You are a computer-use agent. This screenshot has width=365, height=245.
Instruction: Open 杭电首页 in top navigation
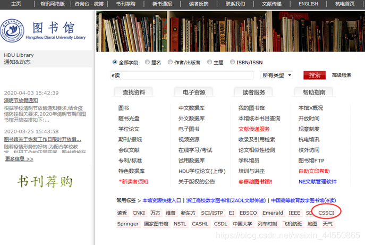(x=345, y=4)
